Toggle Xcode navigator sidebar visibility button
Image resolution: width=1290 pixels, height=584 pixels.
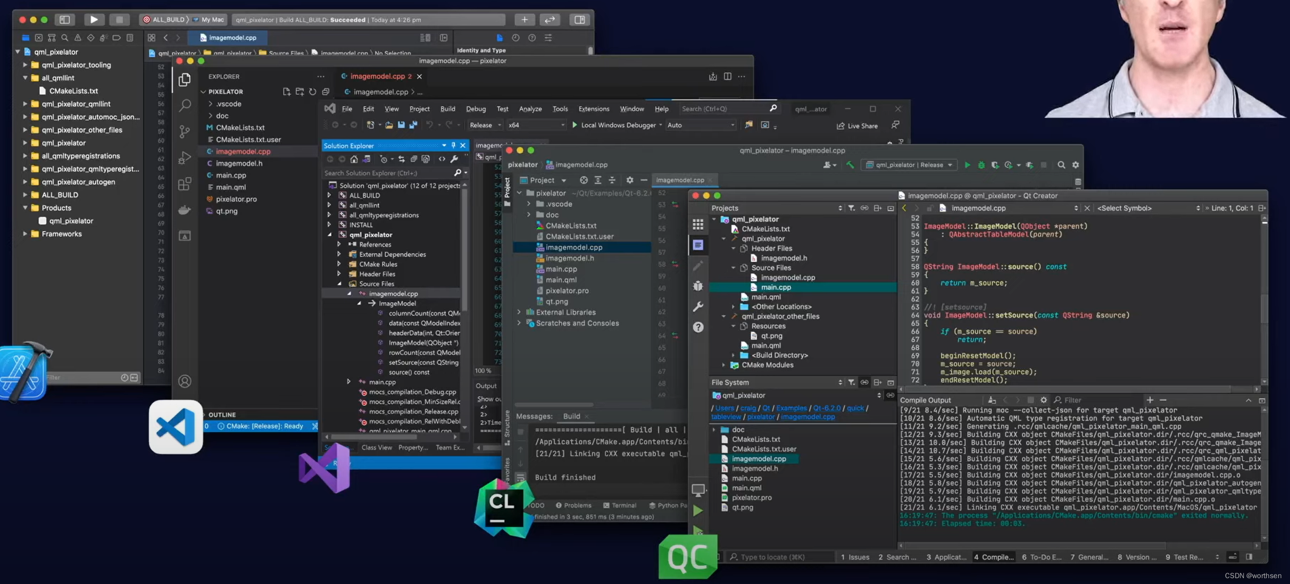click(64, 20)
